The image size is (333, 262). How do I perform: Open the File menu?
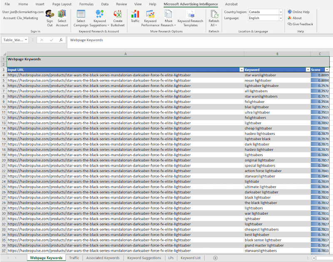point(7,4)
